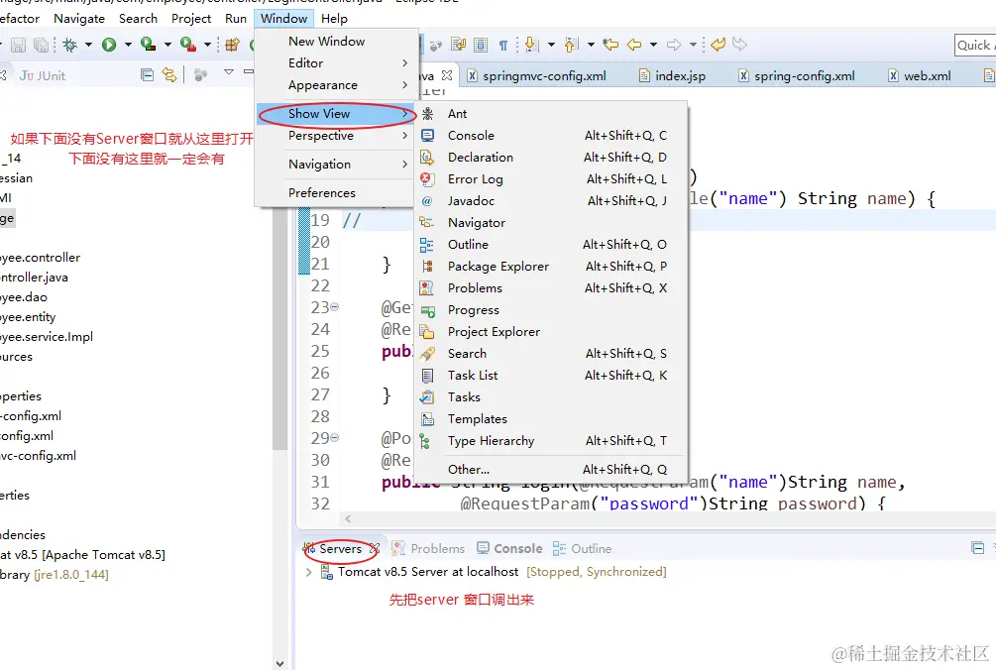Open the Perspective submenu

pyautogui.click(x=336, y=135)
